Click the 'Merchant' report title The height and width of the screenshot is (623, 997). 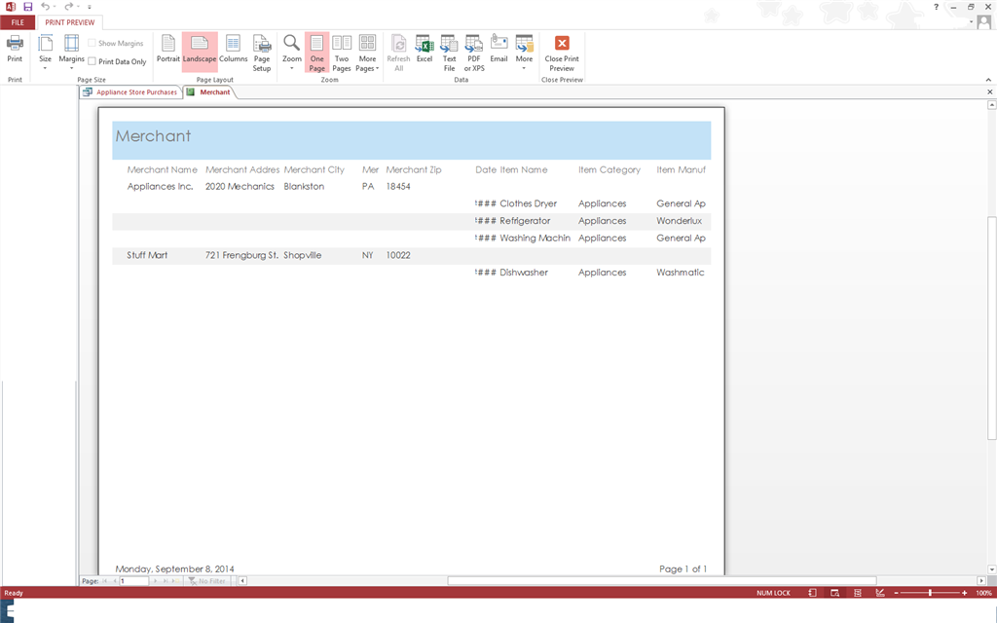click(x=153, y=136)
